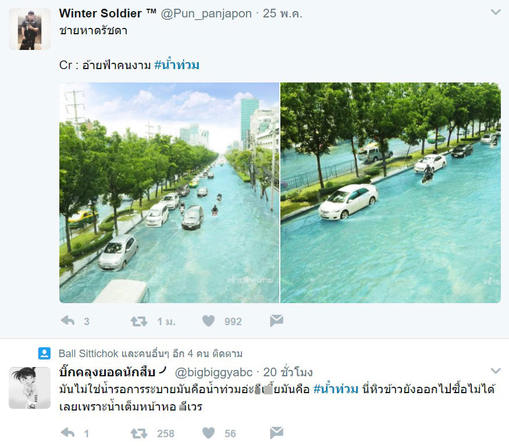Expand the options chevron on bigbiggyabc's tweet
Screen dimensions: 509x446
tap(496, 371)
